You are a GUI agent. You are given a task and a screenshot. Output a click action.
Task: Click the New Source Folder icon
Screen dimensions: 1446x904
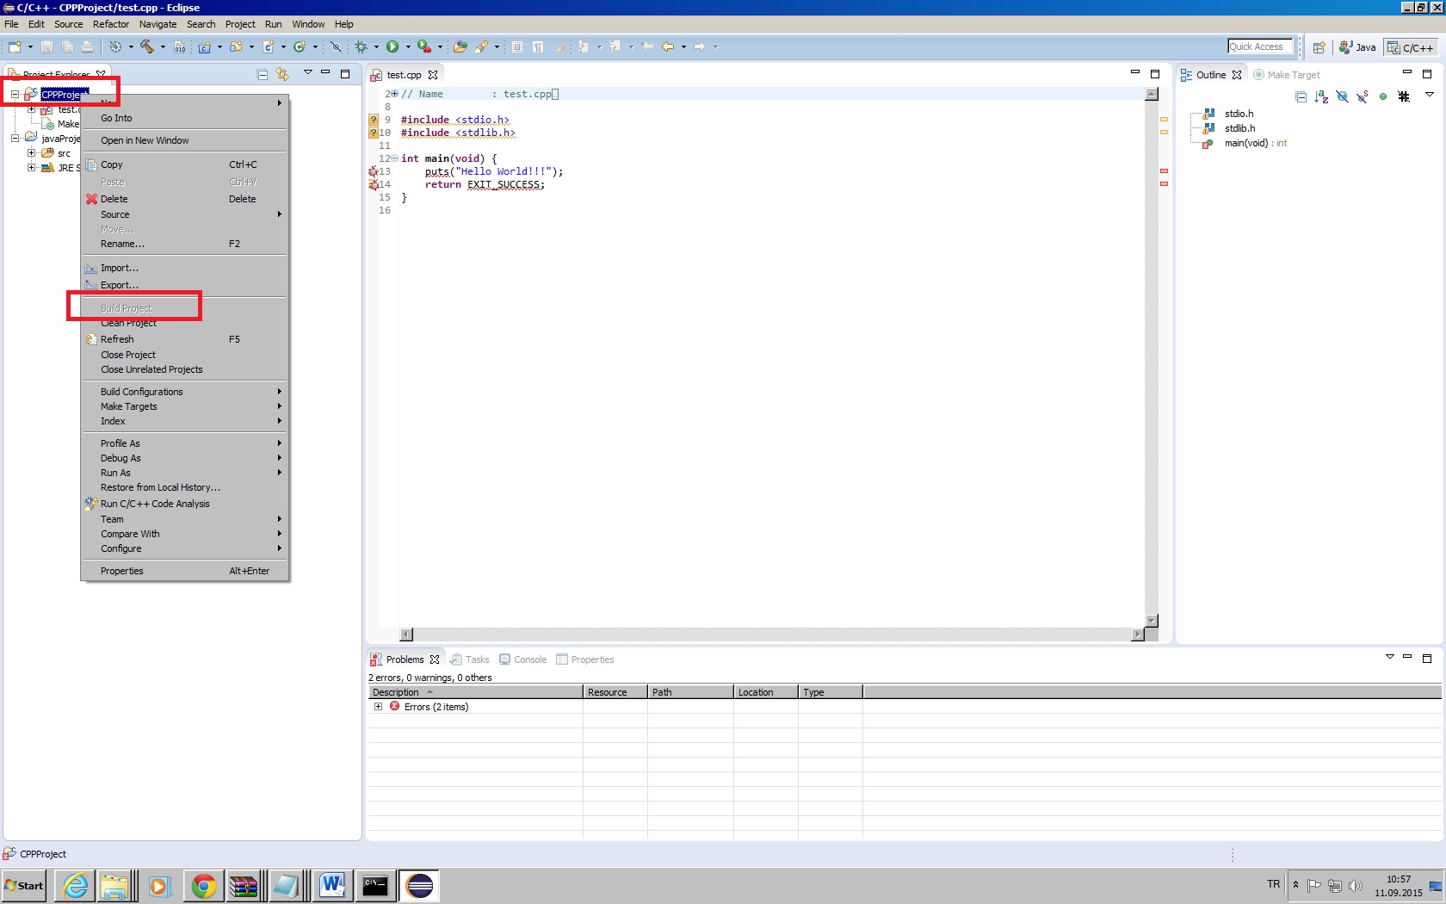point(236,46)
